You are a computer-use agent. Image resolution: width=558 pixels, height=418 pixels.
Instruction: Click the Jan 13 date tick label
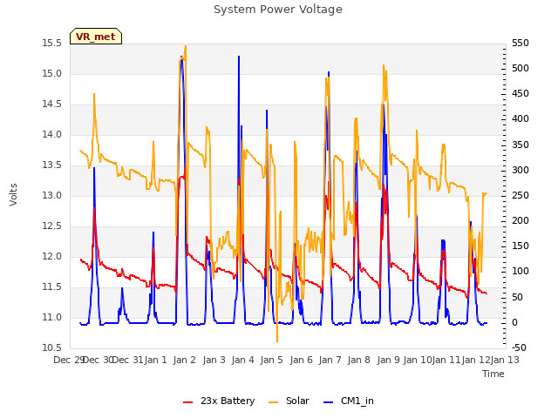click(505, 360)
